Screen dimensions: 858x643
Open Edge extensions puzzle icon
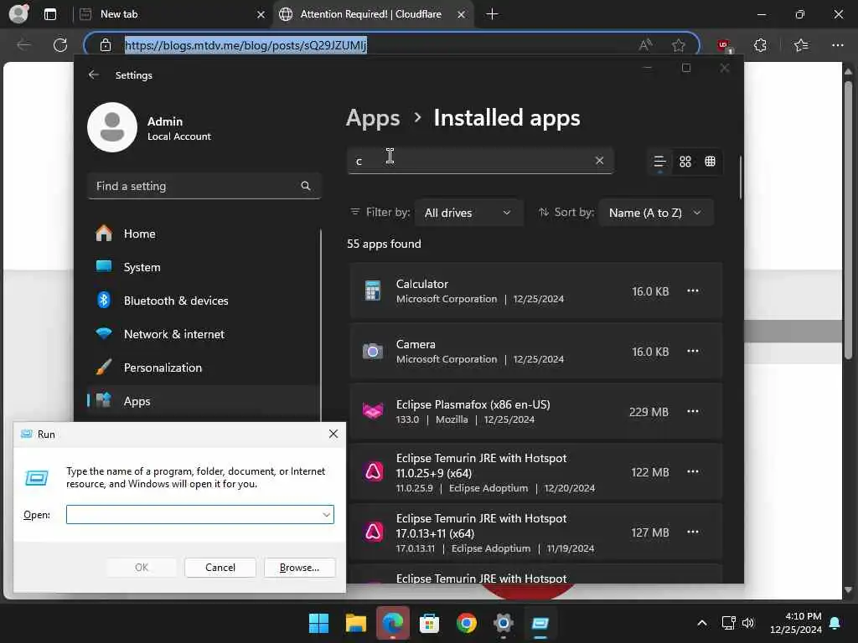760,45
